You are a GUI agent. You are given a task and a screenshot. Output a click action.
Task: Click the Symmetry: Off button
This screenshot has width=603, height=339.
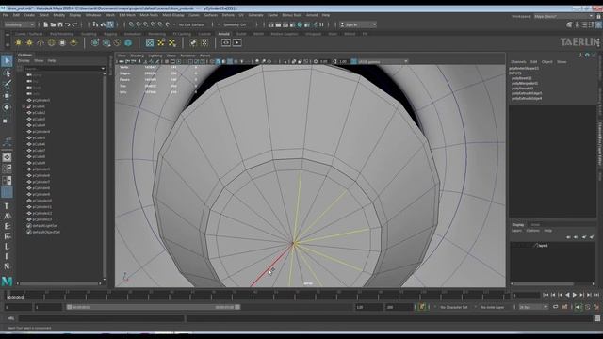pyautogui.click(x=235, y=24)
